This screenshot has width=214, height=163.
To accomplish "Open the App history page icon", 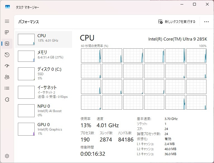I will tap(7, 55).
